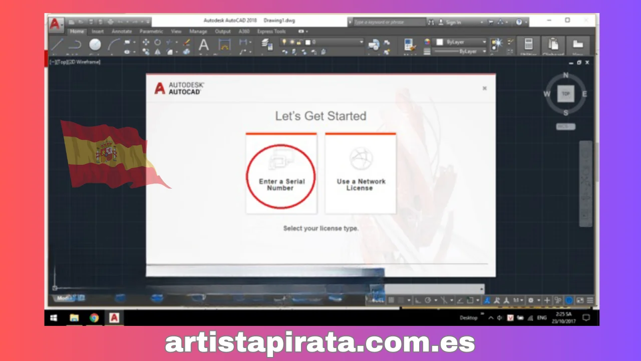
Task: Open the layer dropdown showing layer 0
Action: pyautogui.click(x=322, y=42)
